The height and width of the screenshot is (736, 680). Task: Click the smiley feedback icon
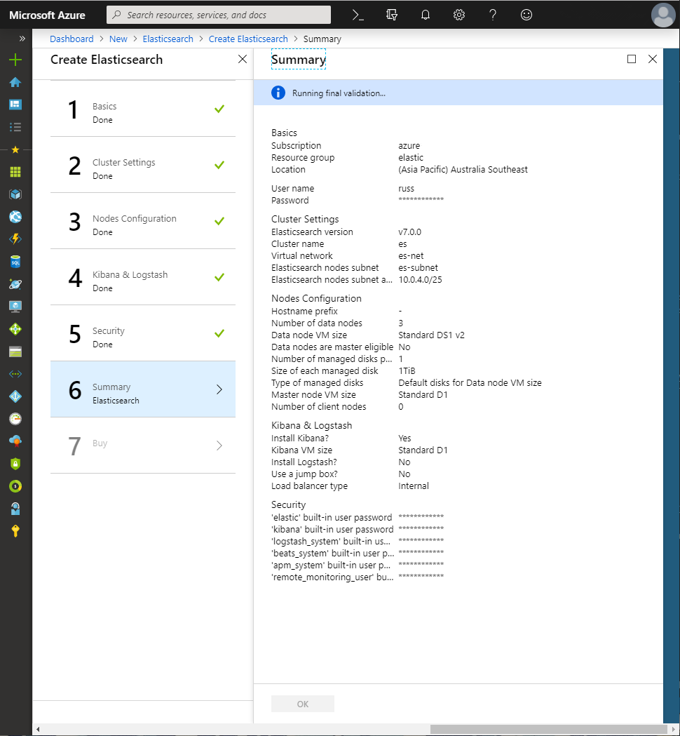(x=526, y=15)
